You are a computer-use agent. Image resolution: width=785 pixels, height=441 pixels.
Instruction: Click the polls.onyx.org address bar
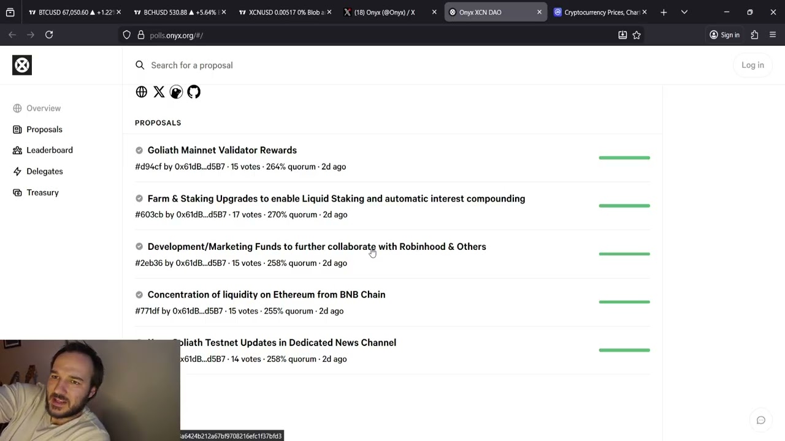[368, 35]
